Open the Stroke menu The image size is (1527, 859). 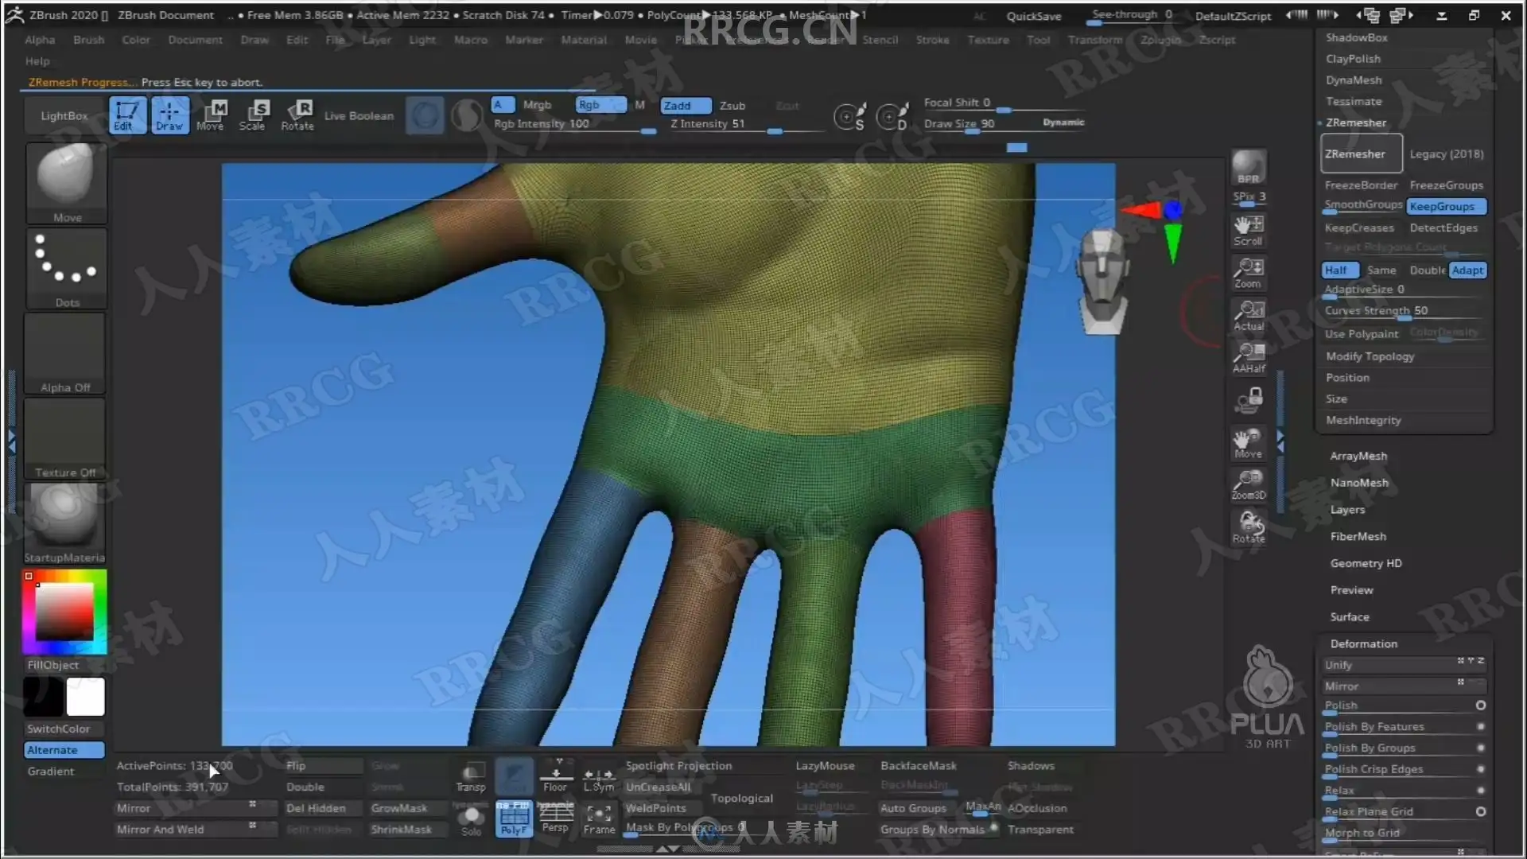pyautogui.click(x=932, y=40)
